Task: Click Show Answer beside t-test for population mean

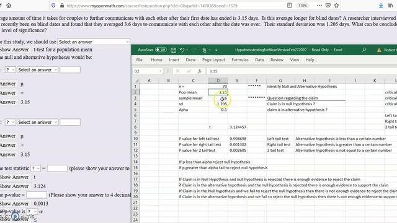Action: pos(14,50)
